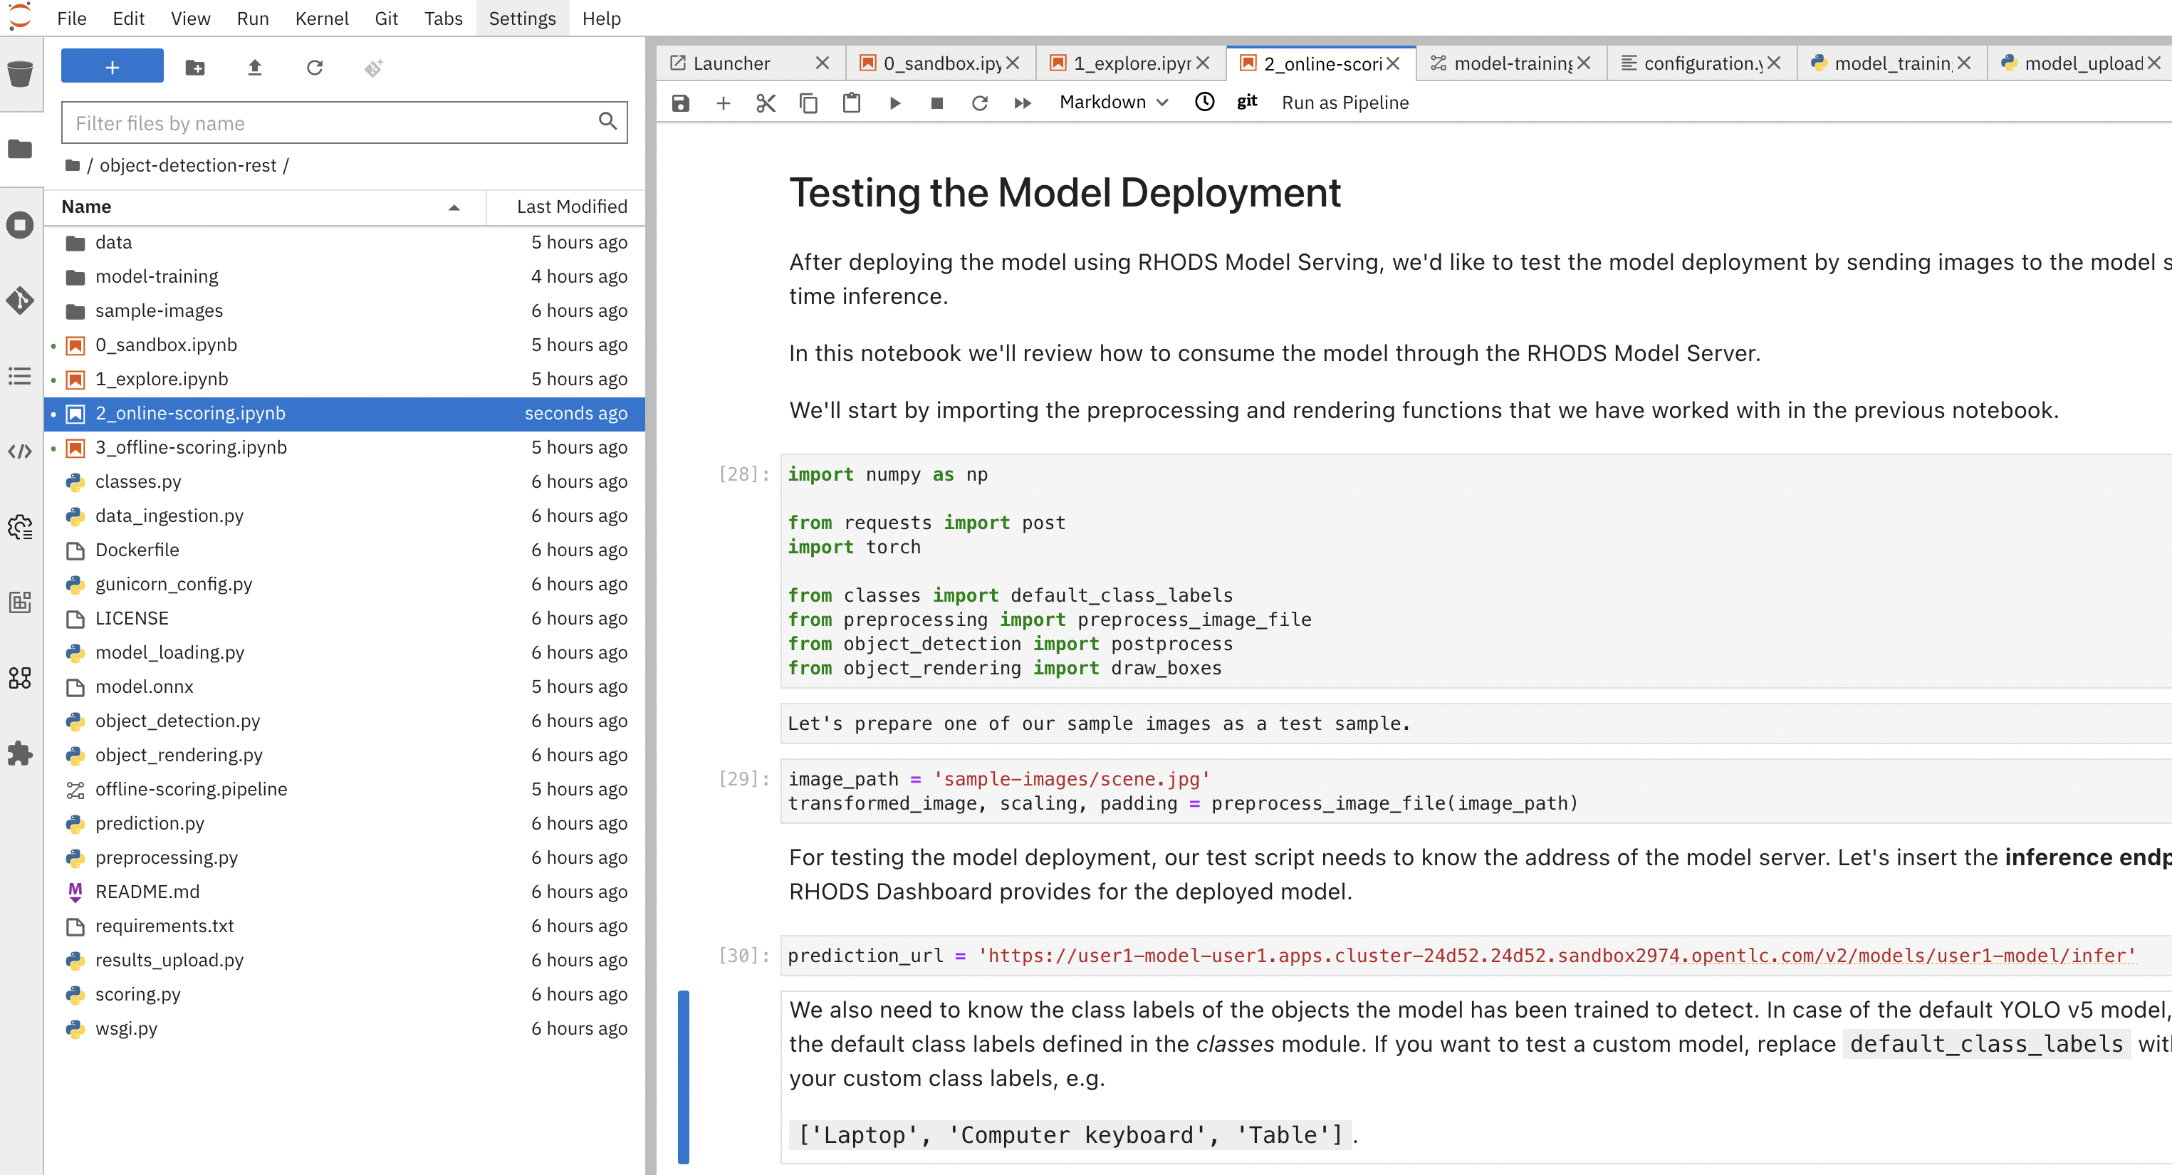Sort files by Last Modified column
This screenshot has height=1175, width=2172.
565,207
